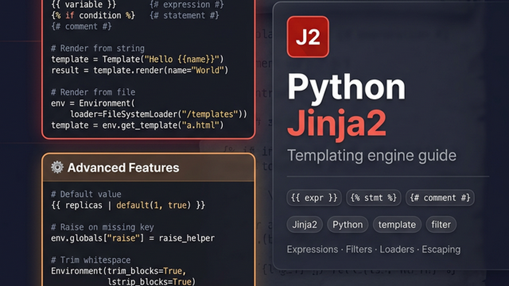Open Filters in the bottom topic list

[359, 249]
